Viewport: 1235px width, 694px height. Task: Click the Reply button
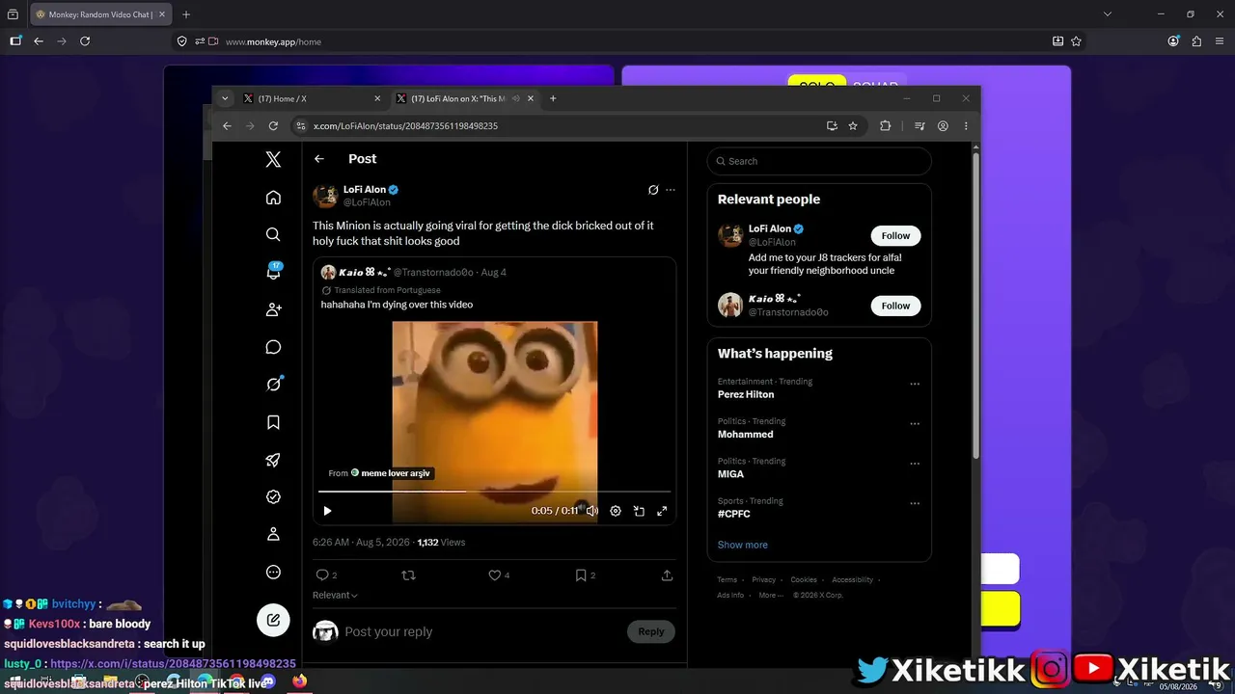click(x=651, y=631)
